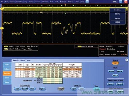The height and width of the screenshot is (96, 129).
Task: Go to the previous mark with Prev
Action: [x=111, y=71]
